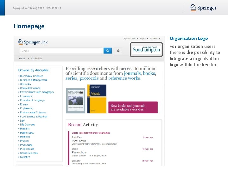The width and height of the screenshot is (228, 171).
Task: Open the search settings gear icon
Action: coord(118,51)
